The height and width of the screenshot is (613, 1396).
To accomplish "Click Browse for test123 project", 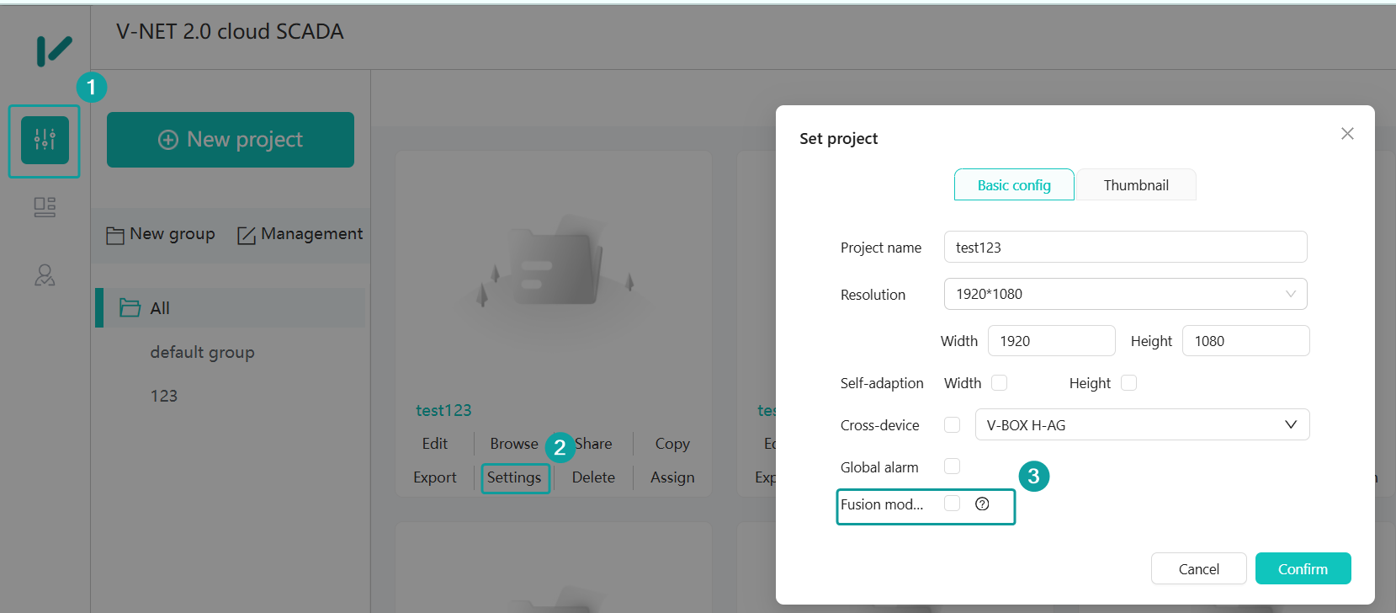I will pos(514,444).
